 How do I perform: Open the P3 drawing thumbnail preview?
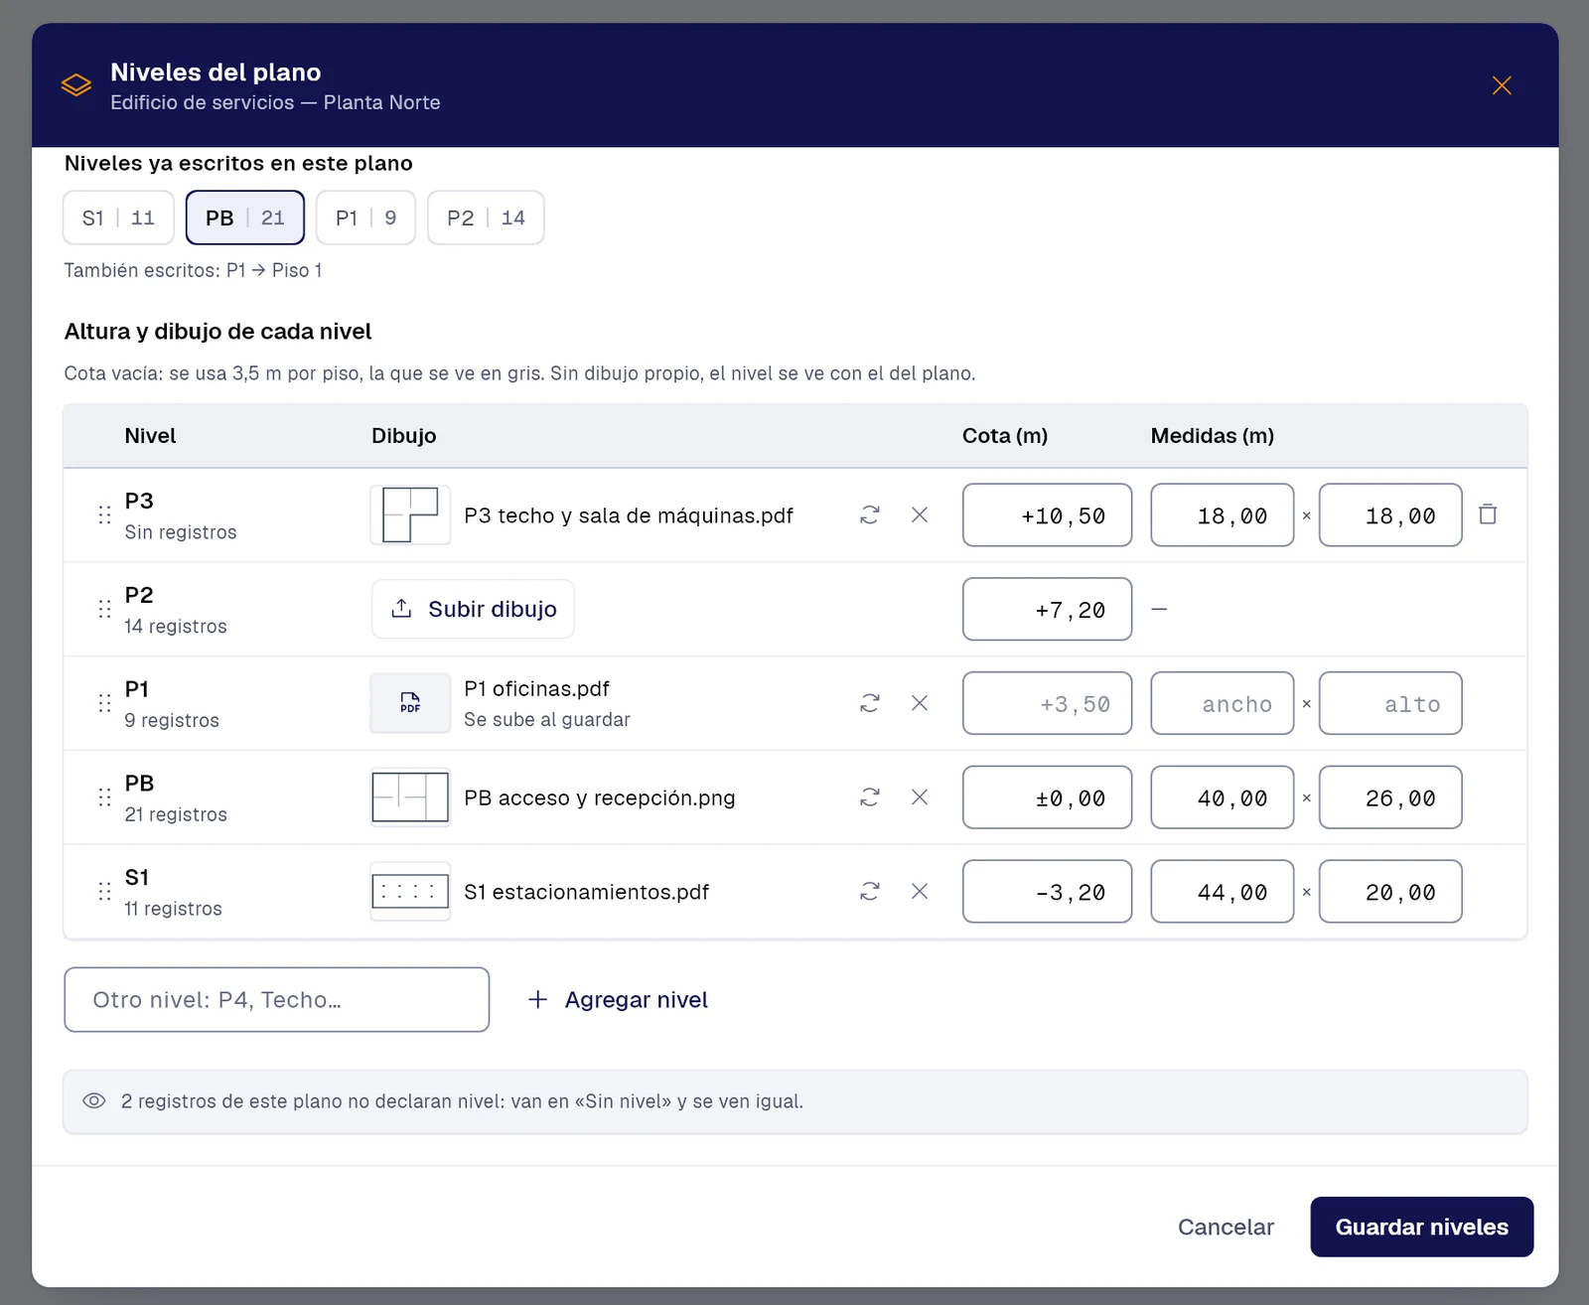point(410,514)
